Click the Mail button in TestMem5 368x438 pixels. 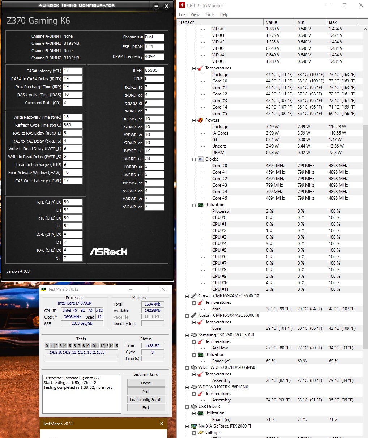point(146,391)
